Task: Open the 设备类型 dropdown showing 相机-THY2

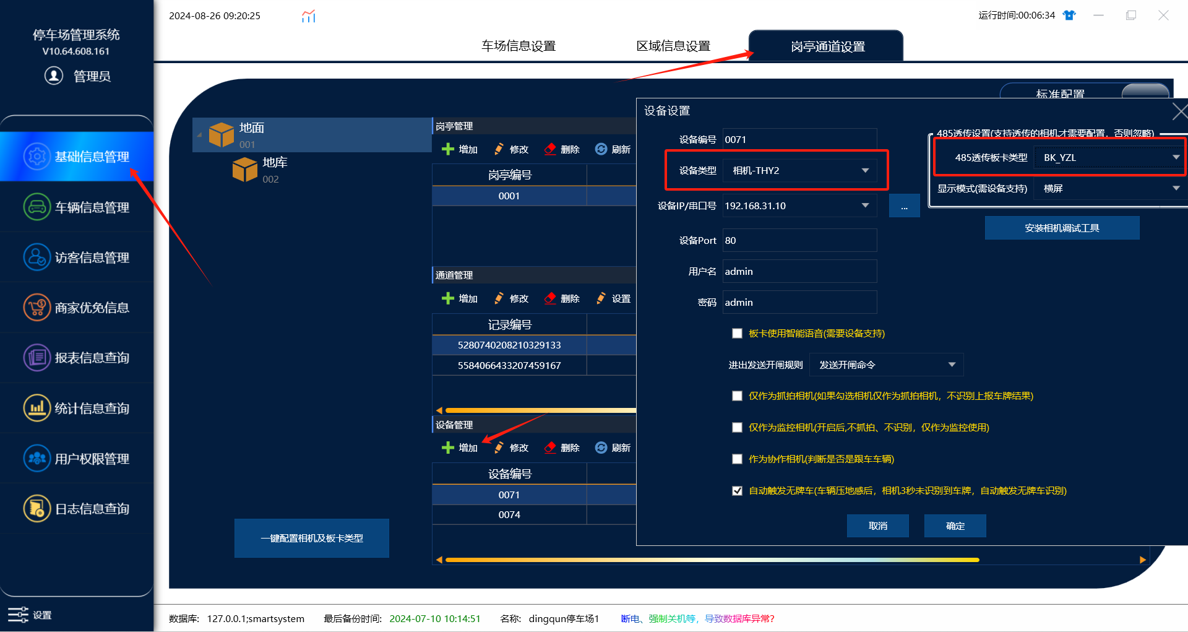Action: pyautogui.click(x=800, y=170)
